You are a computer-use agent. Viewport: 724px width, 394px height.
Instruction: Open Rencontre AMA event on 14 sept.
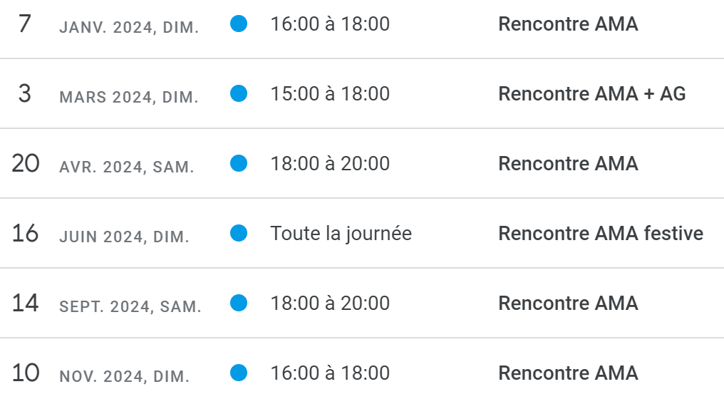568,304
